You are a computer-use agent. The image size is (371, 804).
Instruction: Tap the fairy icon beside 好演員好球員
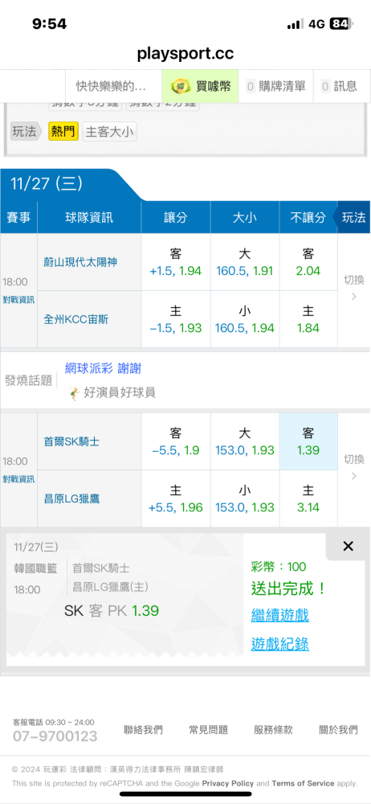(75, 393)
